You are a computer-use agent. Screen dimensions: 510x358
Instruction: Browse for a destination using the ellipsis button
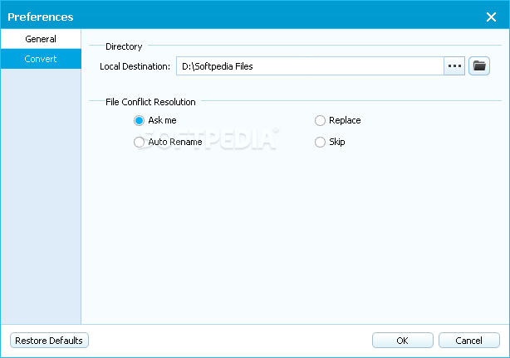[454, 66]
